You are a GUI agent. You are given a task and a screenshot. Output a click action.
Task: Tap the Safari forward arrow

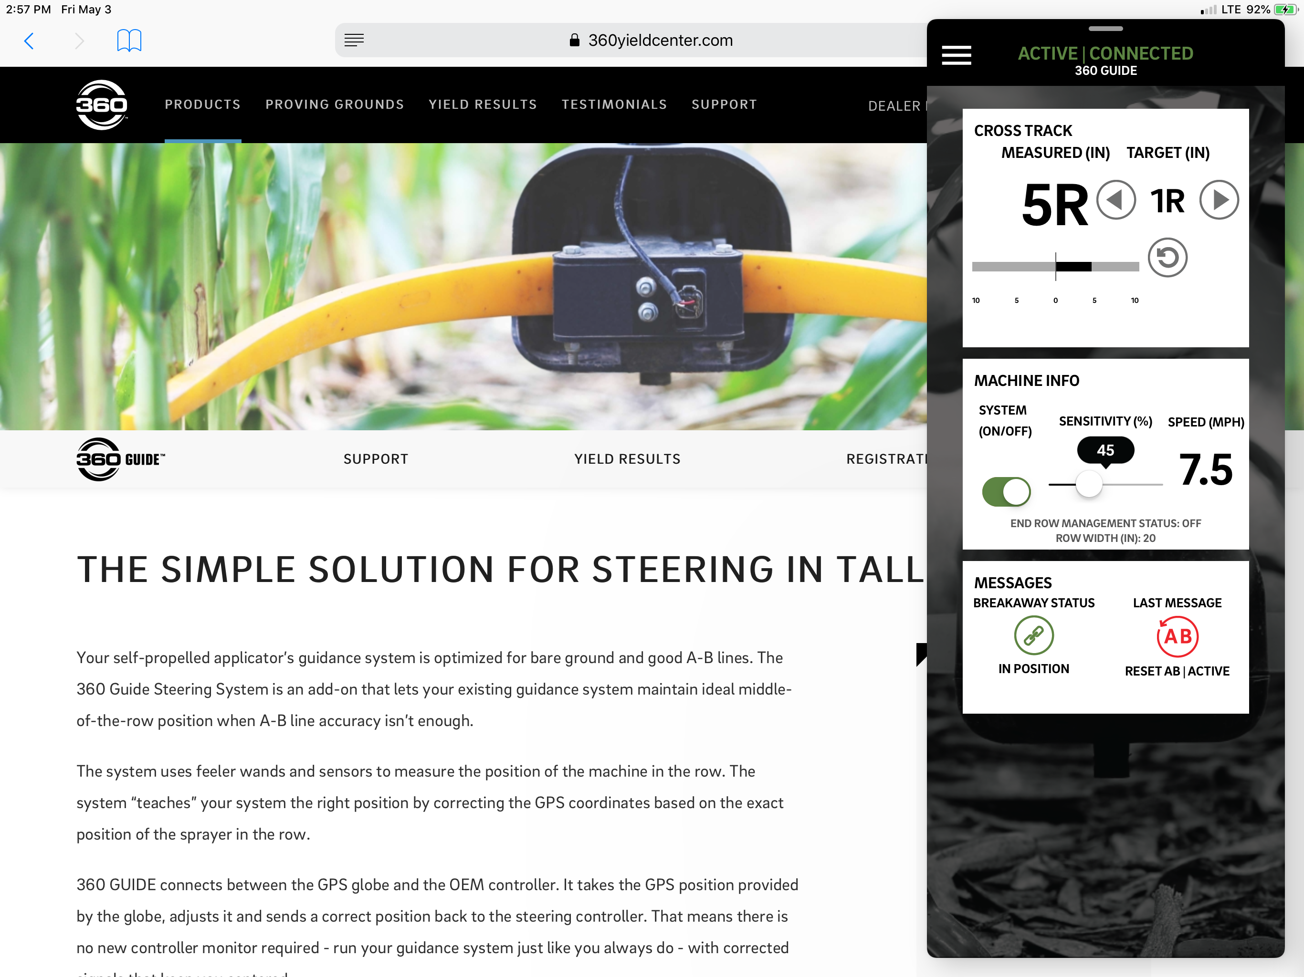80,41
